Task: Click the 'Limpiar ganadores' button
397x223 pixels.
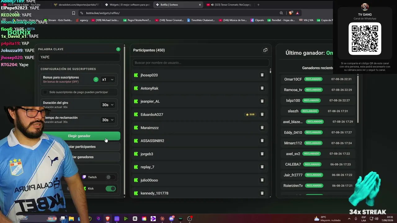Action: pos(79,157)
